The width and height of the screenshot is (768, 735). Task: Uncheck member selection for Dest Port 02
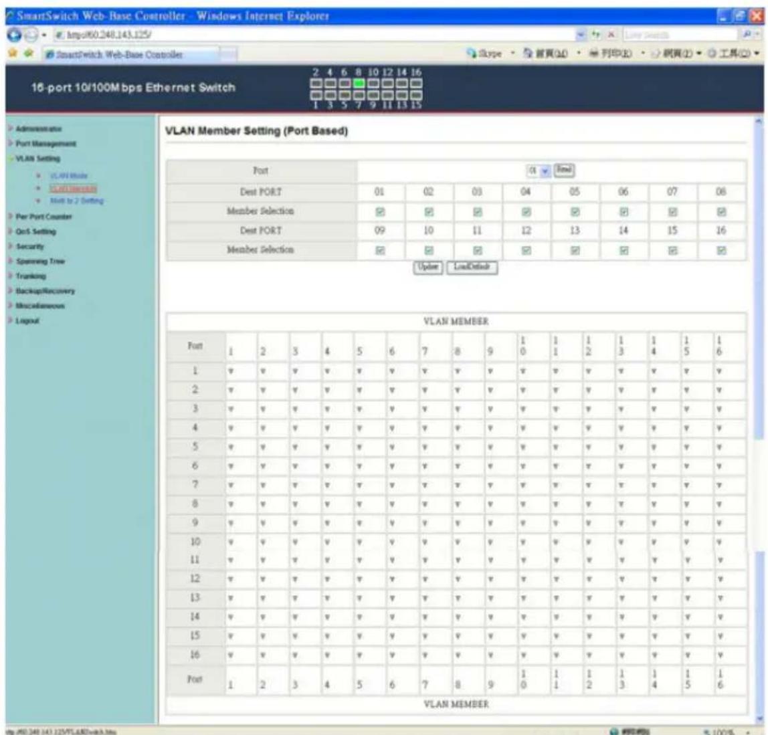(x=429, y=212)
